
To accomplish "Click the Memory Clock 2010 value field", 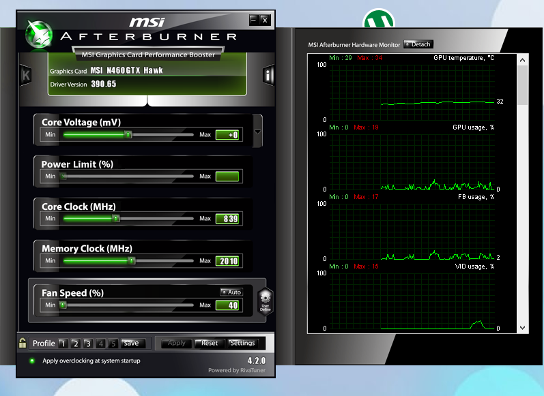I will pyautogui.click(x=227, y=261).
